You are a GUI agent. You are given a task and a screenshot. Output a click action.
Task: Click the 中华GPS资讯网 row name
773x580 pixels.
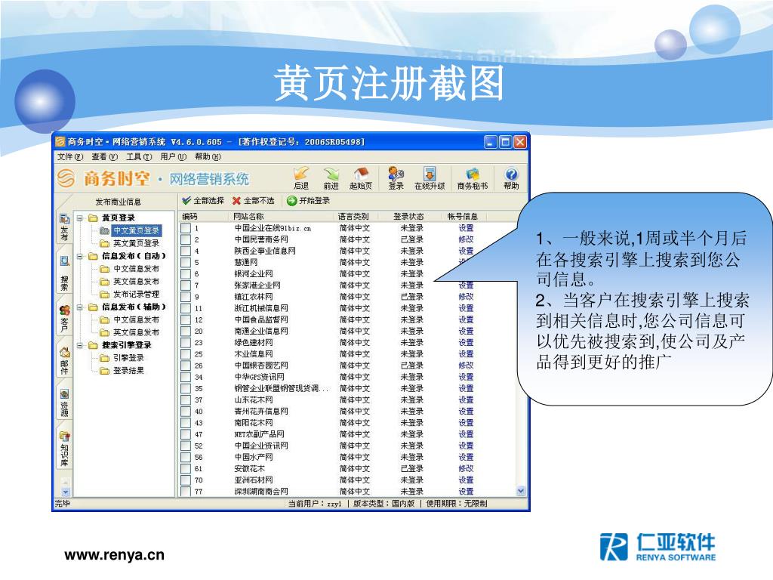pyautogui.click(x=260, y=377)
